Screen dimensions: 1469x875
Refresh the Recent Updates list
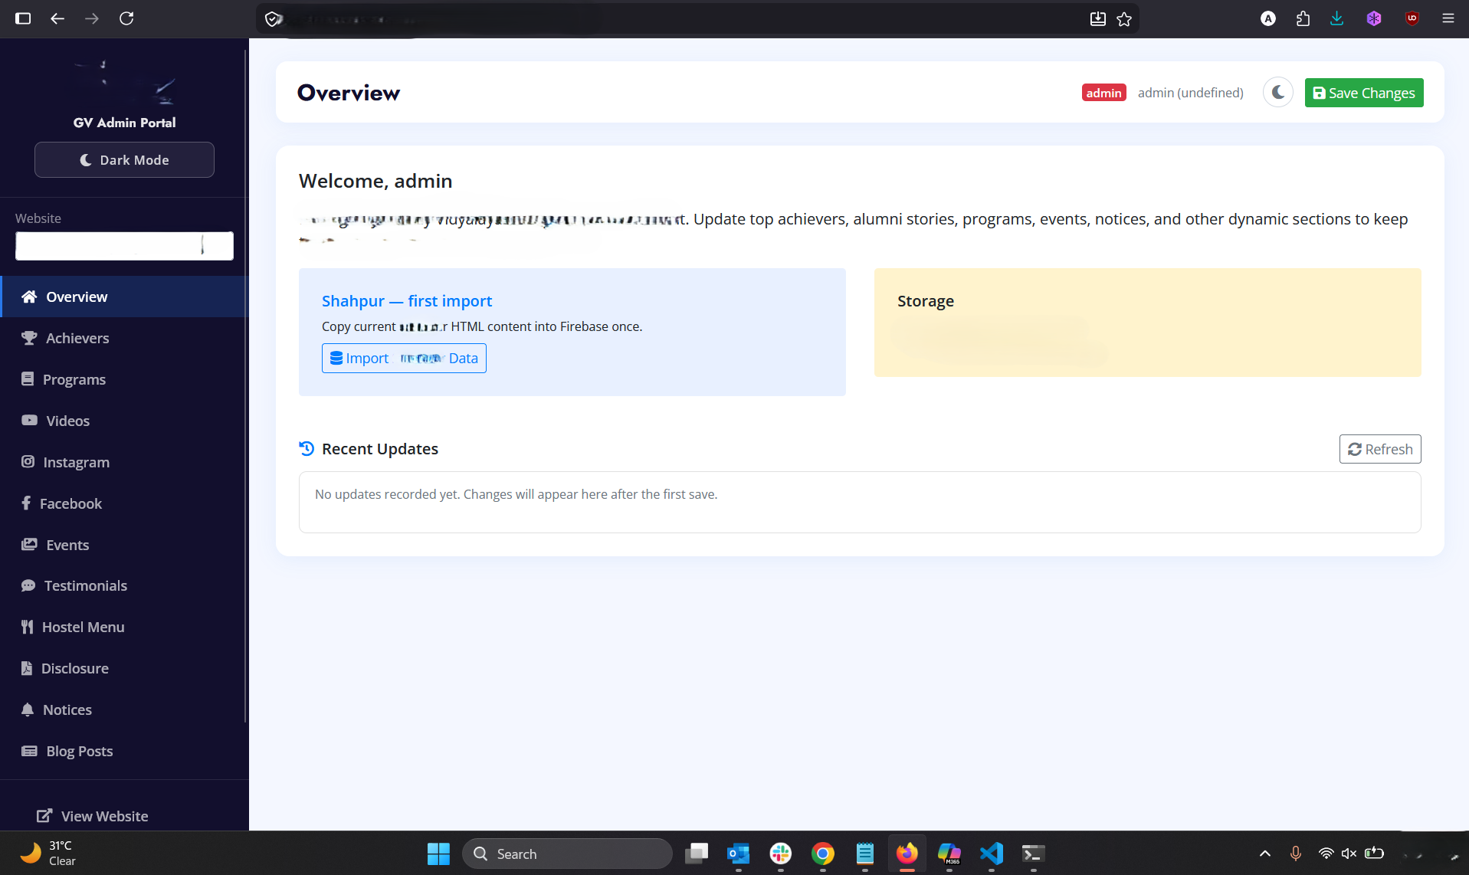[1380, 449]
